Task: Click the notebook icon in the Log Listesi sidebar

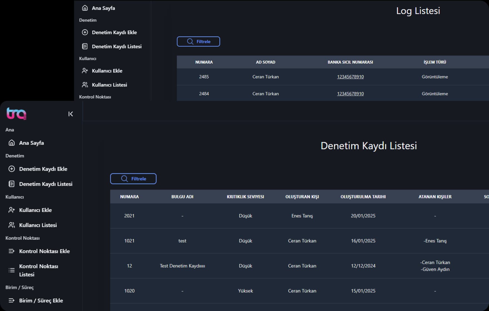Action: (85, 46)
